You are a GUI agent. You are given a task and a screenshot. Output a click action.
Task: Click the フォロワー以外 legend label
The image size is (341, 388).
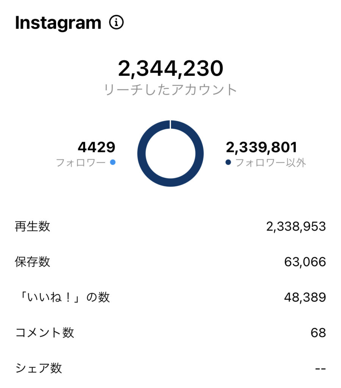271,163
